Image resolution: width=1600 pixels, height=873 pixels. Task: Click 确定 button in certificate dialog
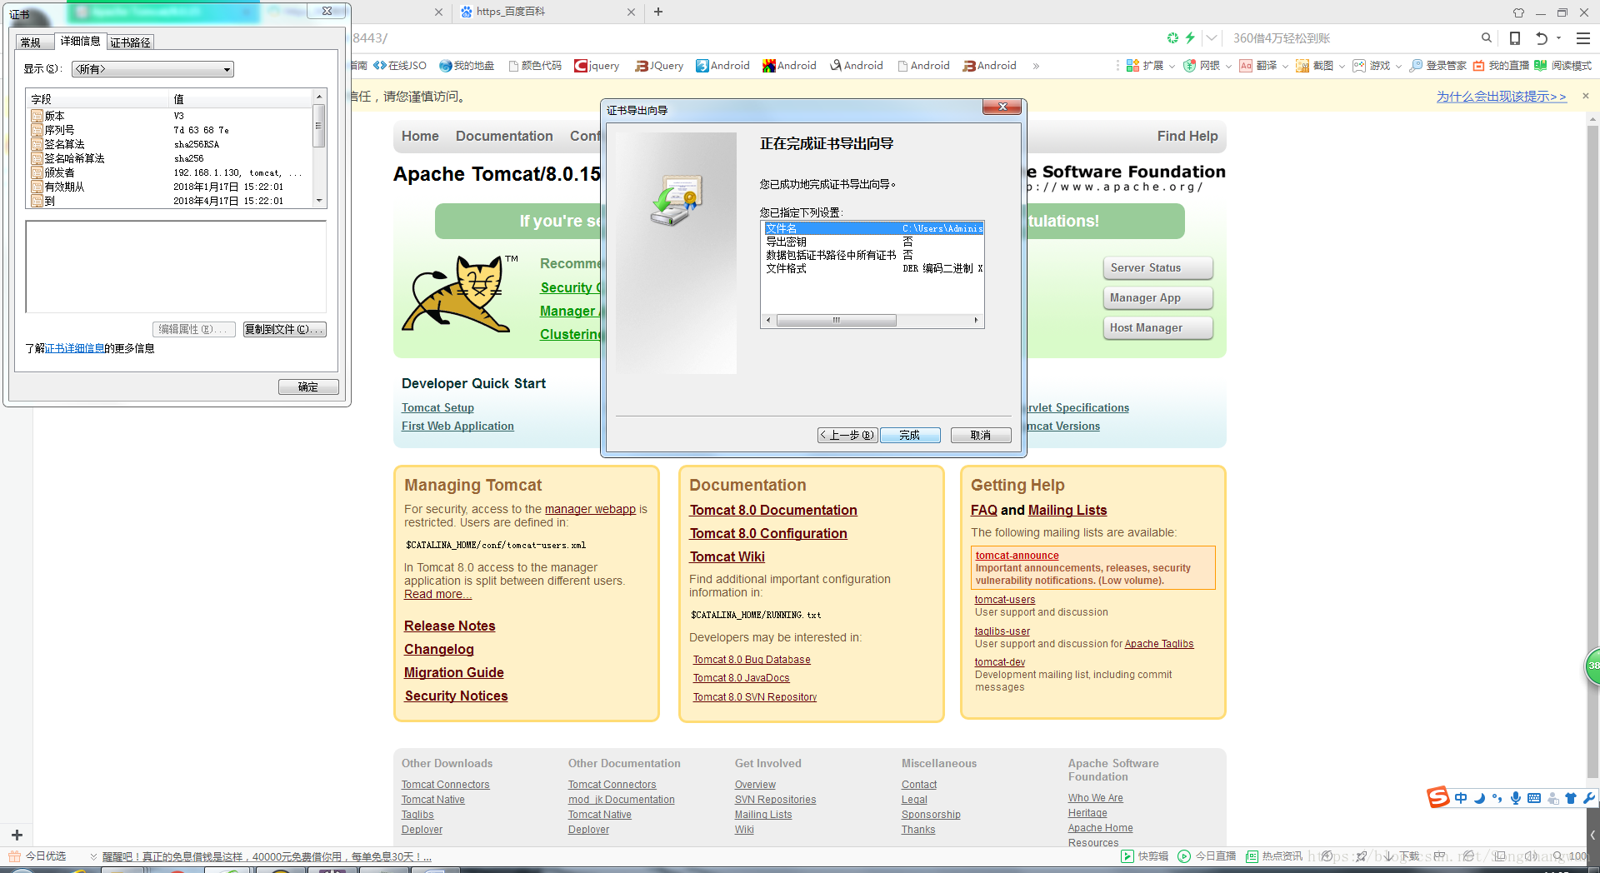[308, 387]
